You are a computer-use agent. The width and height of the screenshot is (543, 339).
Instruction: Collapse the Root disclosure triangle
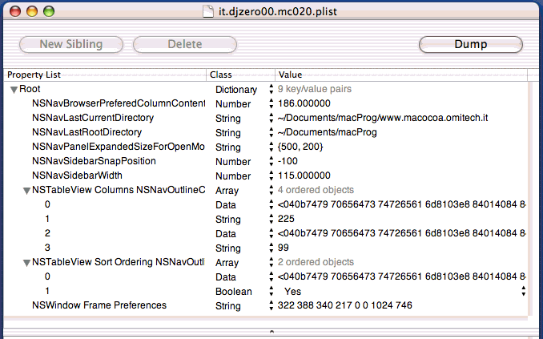tap(14, 90)
